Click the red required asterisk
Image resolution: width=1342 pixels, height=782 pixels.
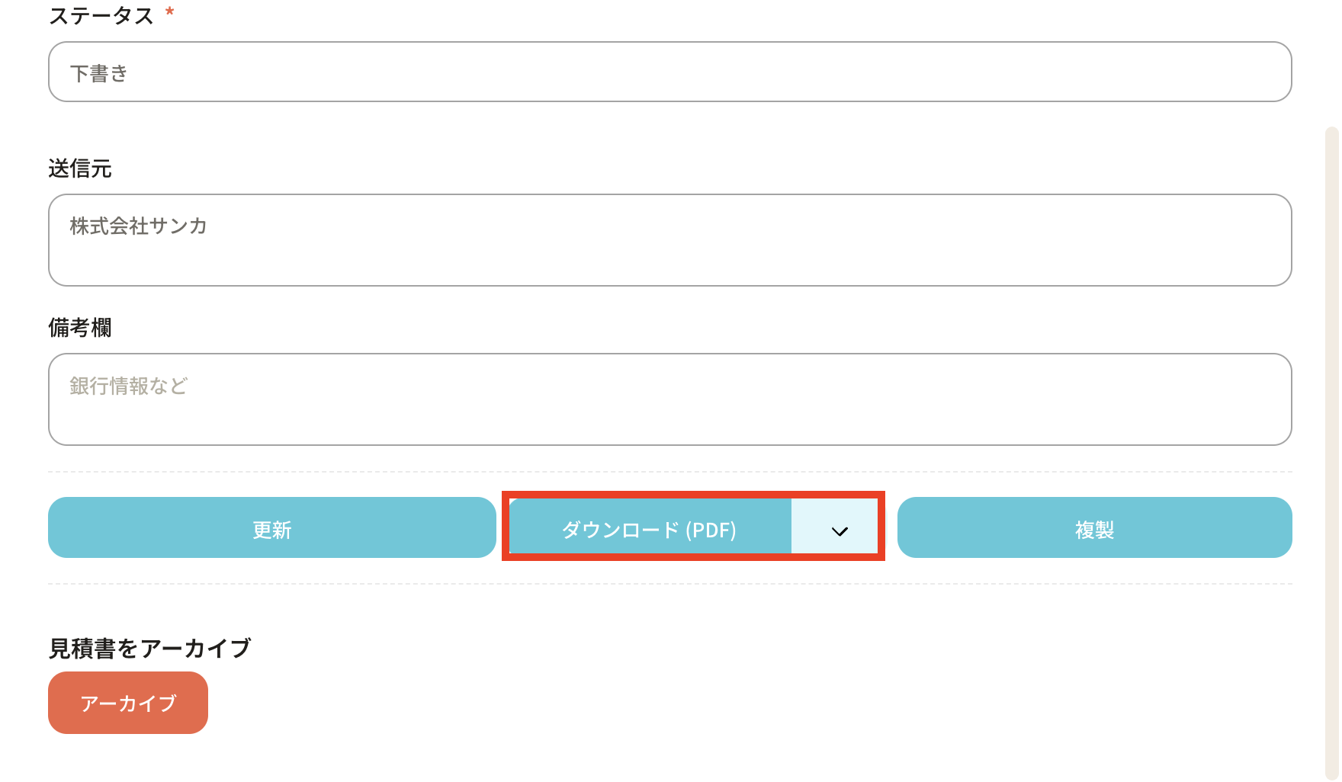(x=170, y=12)
